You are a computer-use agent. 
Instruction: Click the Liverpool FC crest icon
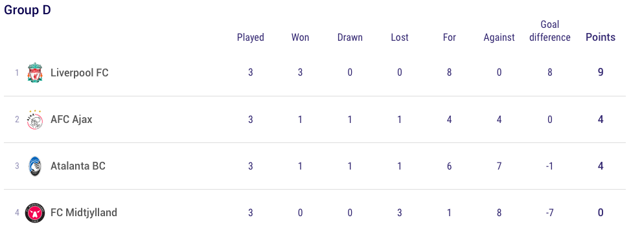click(x=35, y=72)
